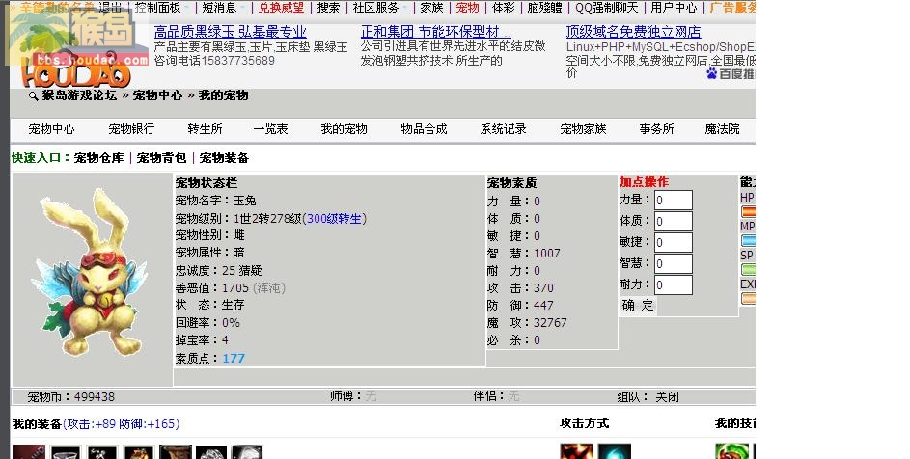Open 用户中心 from top menu
The height and width of the screenshot is (459, 910).
click(x=674, y=8)
